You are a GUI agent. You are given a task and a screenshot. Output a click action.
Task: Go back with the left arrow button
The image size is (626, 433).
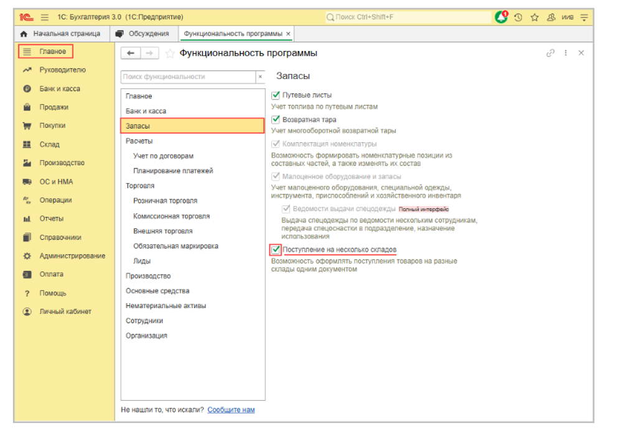[131, 53]
